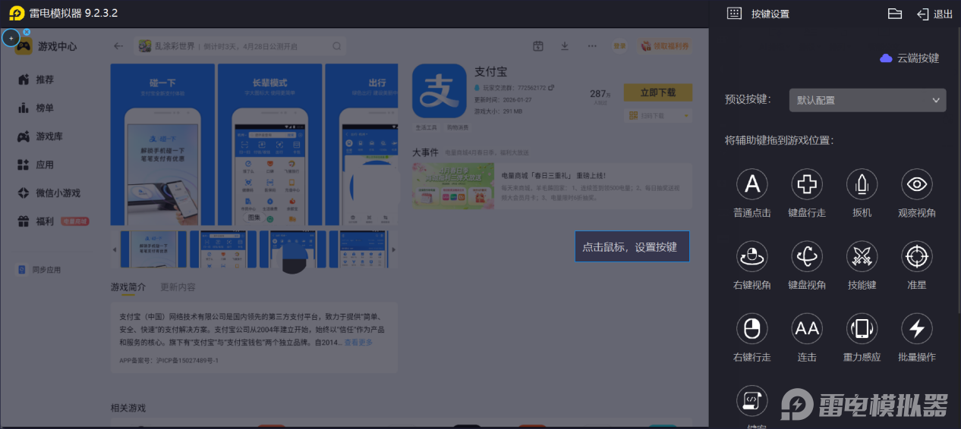Open 福利 benefits in sidebar
Image resolution: width=961 pixels, height=429 pixels.
(x=52, y=221)
